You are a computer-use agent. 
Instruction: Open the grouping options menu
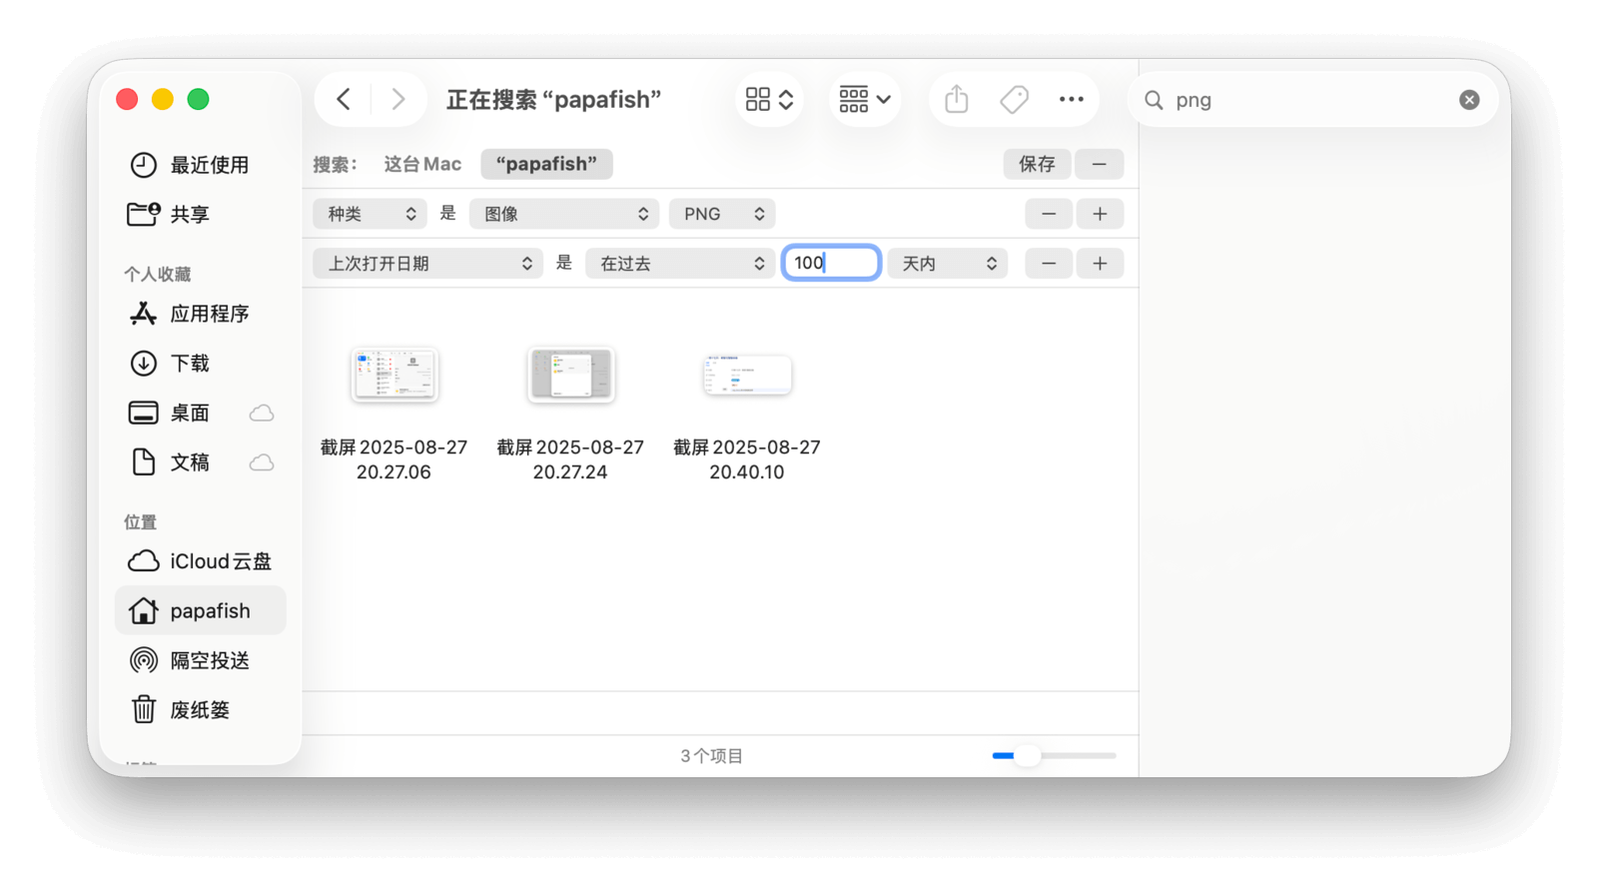[x=864, y=100]
